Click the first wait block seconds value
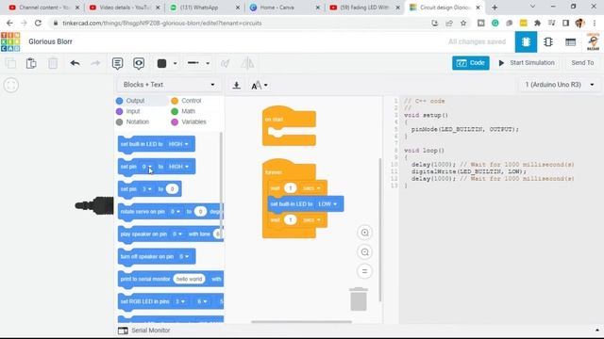This screenshot has width=604, height=339. click(x=290, y=188)
